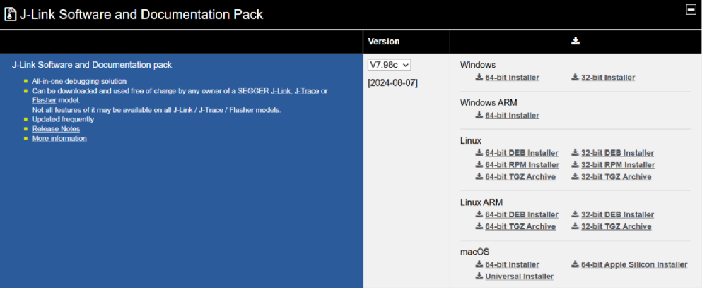Click download icon for Windows 64-bit Installer
This screenshot has height=294, width=707.
coord(479,78)
